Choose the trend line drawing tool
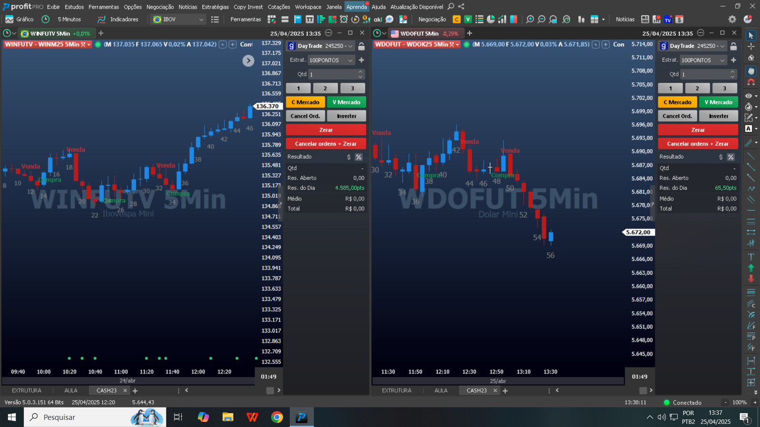This screenshot has height=427, width=760. [x=751, y=156]
